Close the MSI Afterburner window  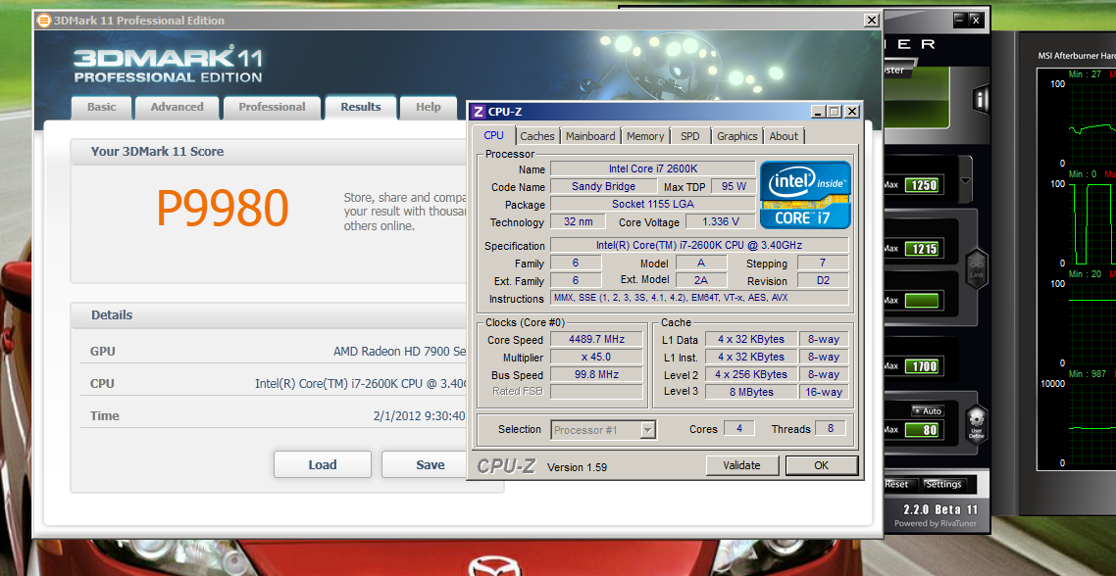[976, 20]
